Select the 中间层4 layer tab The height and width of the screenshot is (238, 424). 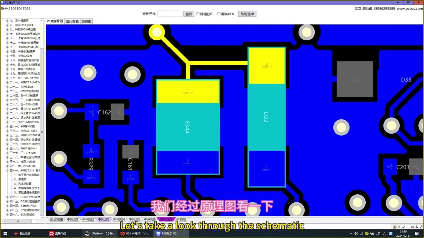[x=119, y=219]
